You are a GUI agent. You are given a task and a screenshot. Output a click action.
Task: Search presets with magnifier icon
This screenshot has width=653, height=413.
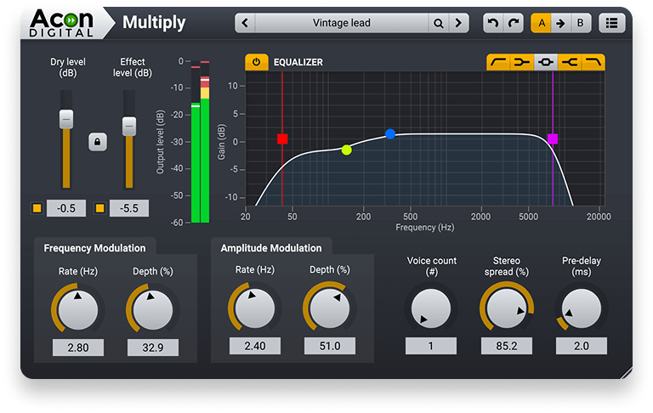[438, 23]
